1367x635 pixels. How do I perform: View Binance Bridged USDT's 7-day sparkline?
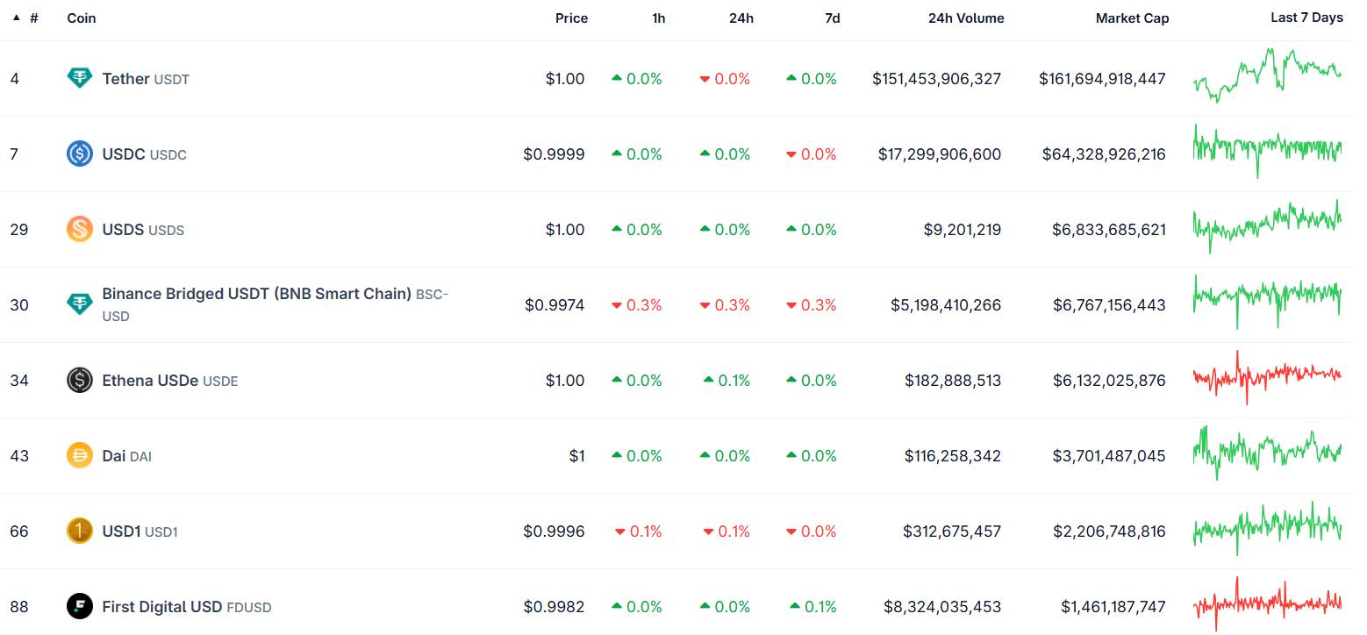click(x=1267, y=302)
